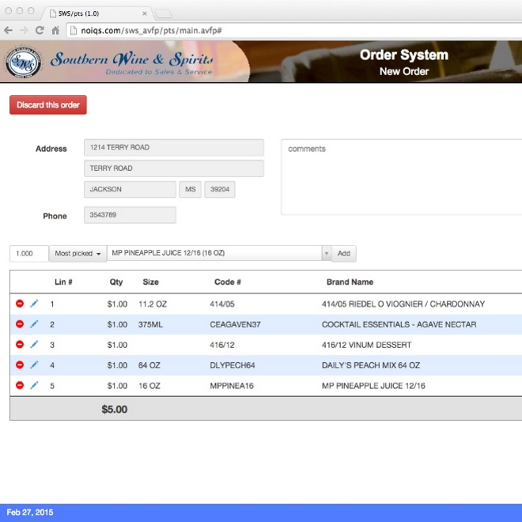The height and width of the screenshot is (522, 522).
Task: Open the Most picked dropdown
Action: (x=78, y=254)
